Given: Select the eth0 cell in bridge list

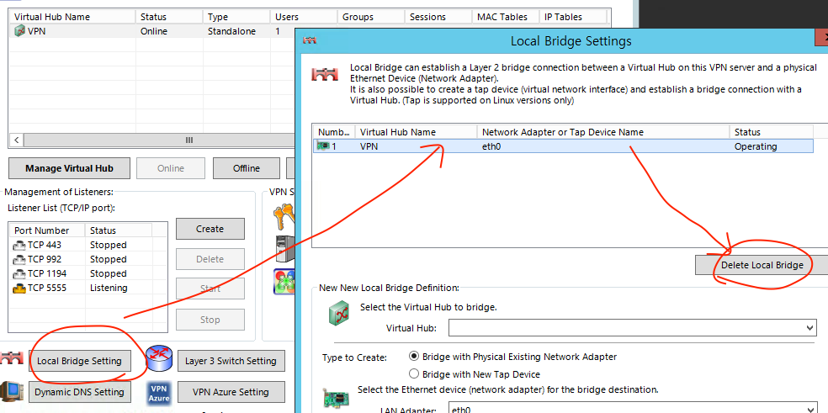Looking at the screenshot, I should [x=491, y=146].
